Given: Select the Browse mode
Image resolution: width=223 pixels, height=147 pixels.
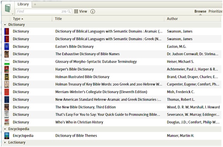Looking at the screenshot, I should (200, 11).
